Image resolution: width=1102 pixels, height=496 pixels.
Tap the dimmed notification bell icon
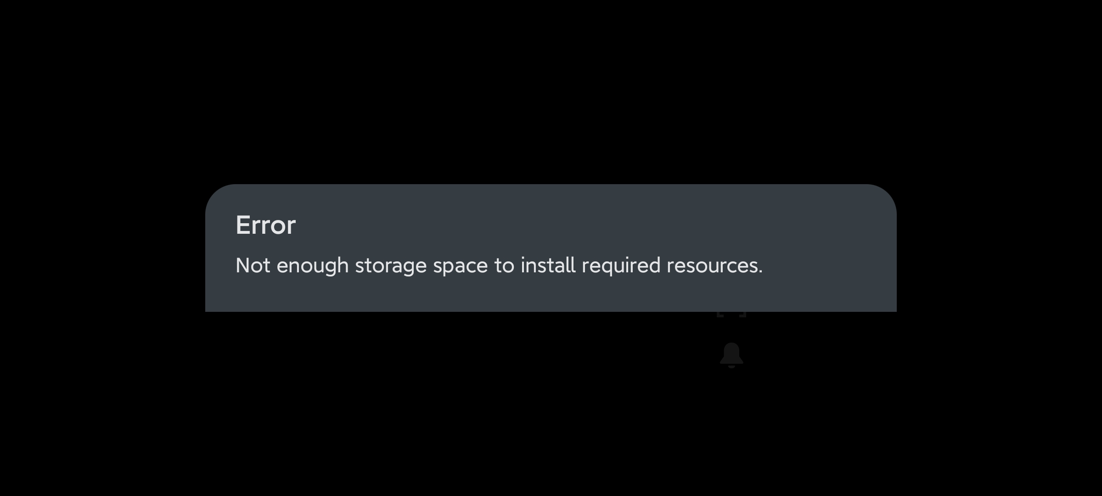pos(731,355)
